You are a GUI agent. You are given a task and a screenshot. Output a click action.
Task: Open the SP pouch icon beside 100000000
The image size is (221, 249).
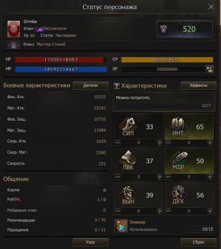210,69
